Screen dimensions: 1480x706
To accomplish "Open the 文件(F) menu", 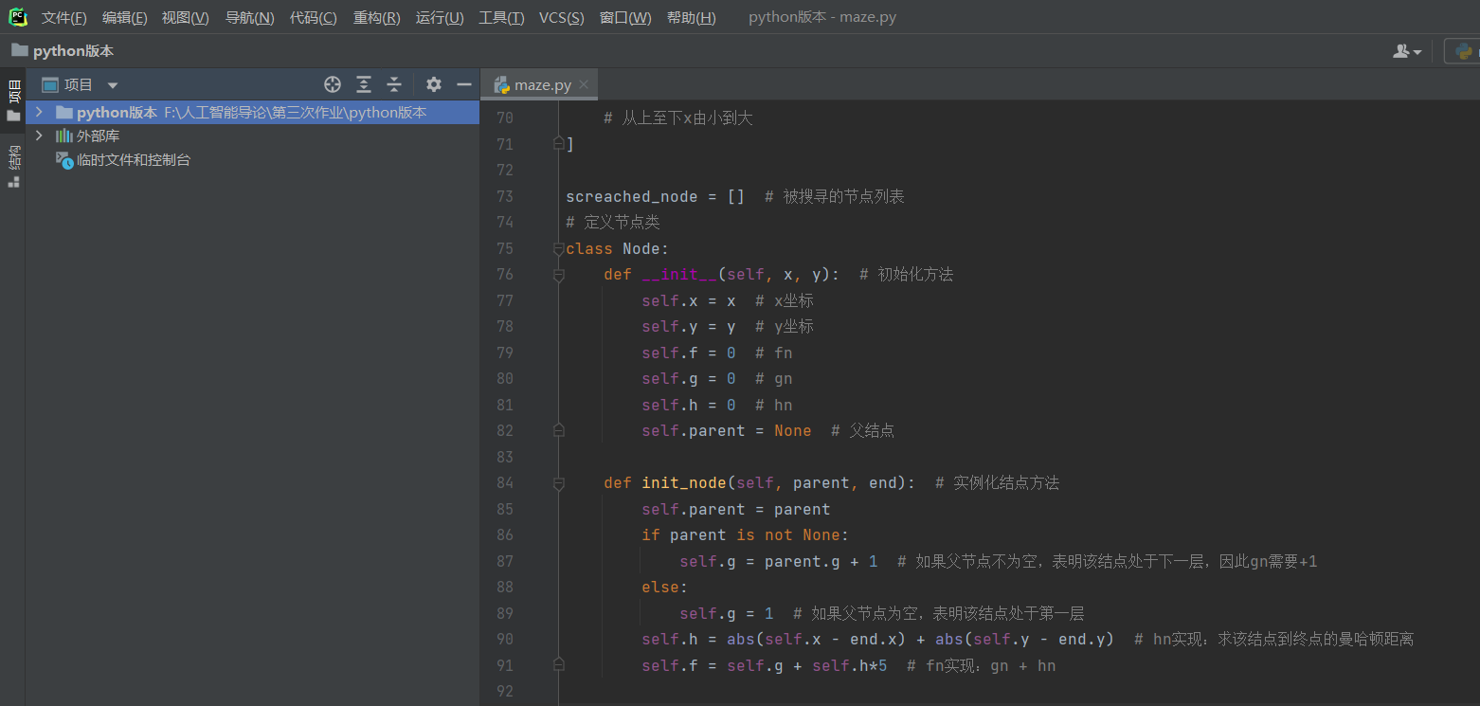I will click(x=63, y=18).
